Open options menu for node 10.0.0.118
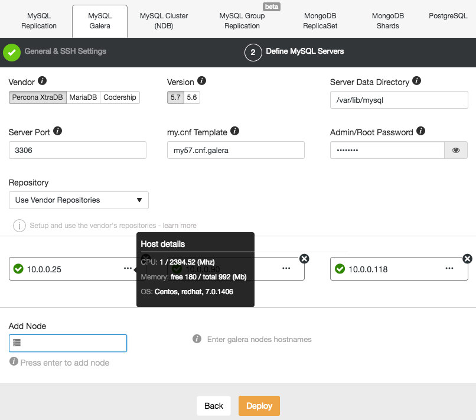 (449, 268)
